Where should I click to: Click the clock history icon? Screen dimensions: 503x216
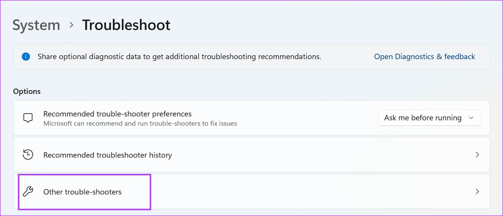point(28,155)
